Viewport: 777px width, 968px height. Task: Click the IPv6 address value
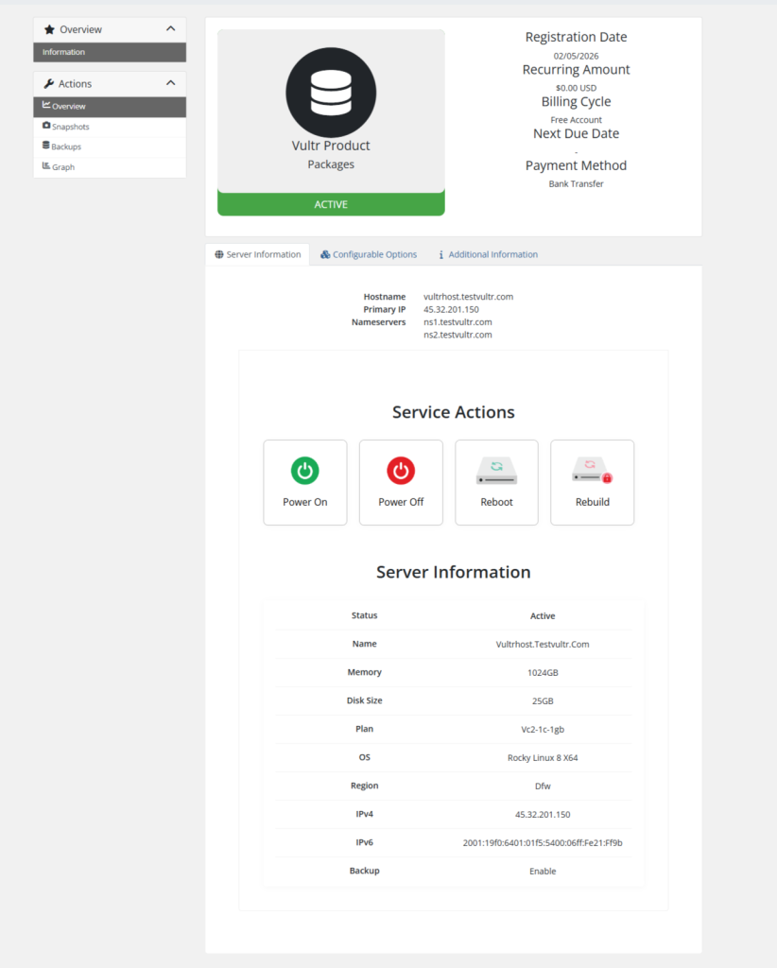(x=543, y=842)
